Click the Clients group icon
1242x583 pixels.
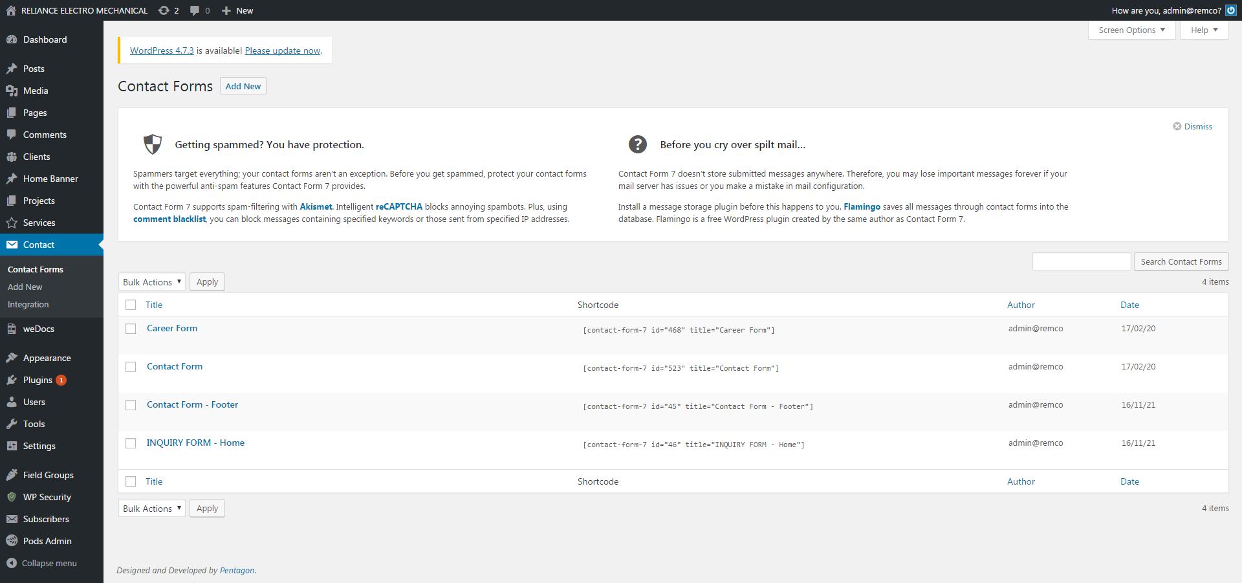point(12,157)
